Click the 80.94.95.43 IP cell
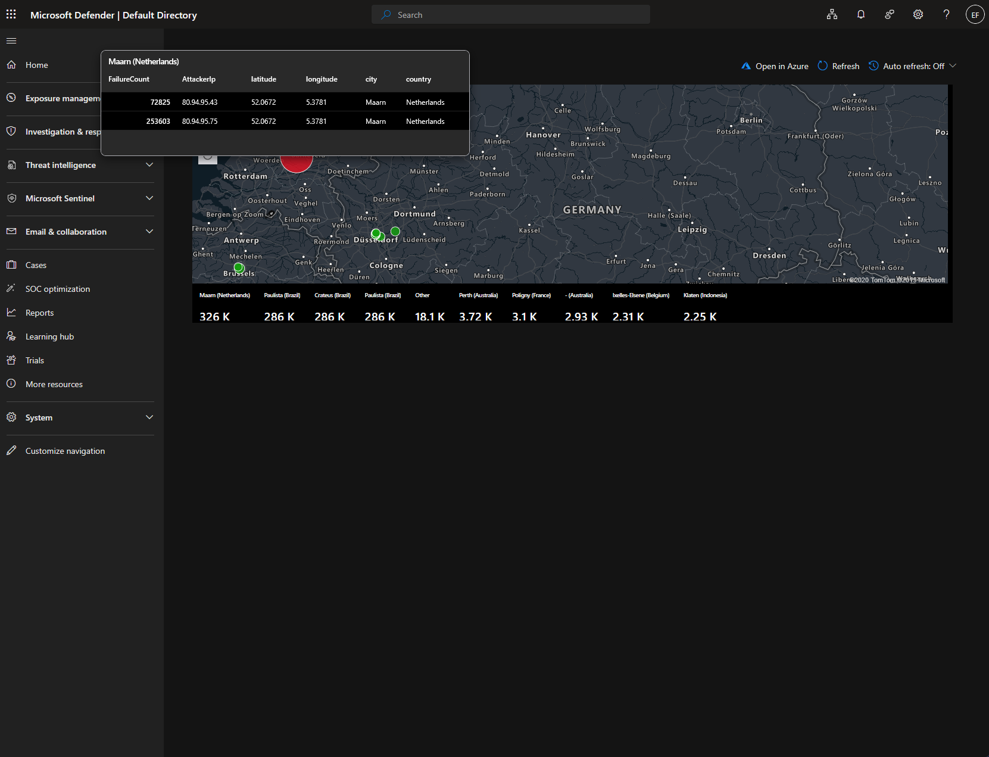Image resolution: width=989 pixels, height=757 pixels. tap(199, 102)
